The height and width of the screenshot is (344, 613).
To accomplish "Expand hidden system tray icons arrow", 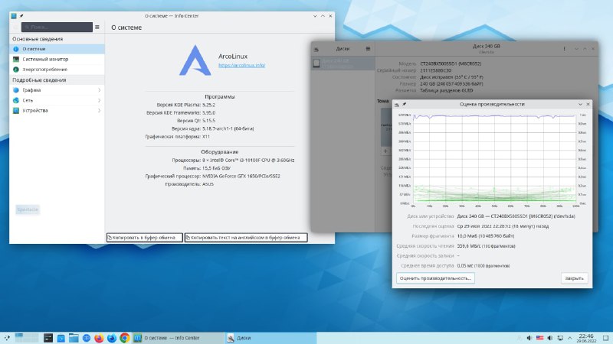I will coord(570,338).
